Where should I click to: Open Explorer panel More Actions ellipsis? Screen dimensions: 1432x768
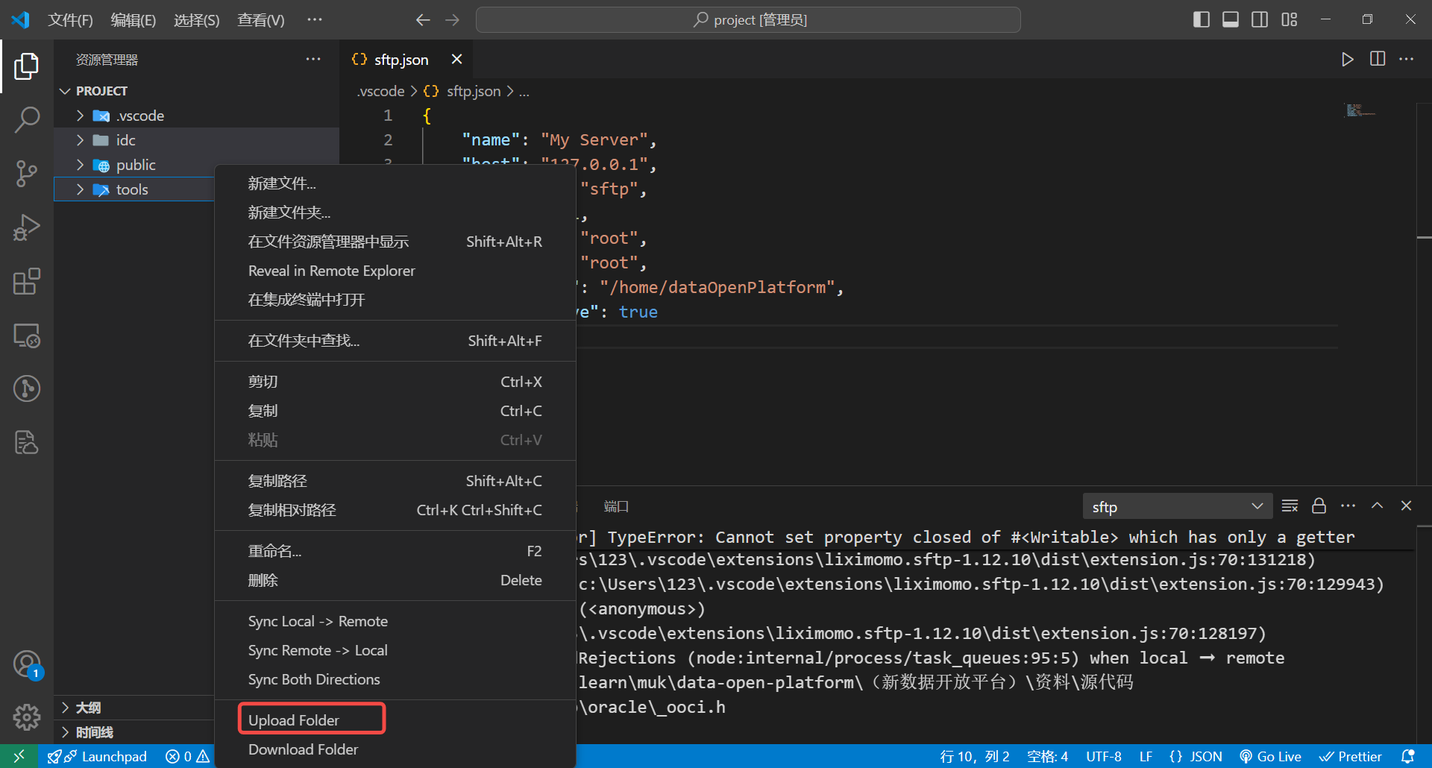tap(313, 60)
